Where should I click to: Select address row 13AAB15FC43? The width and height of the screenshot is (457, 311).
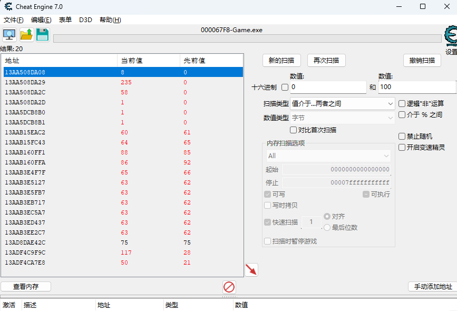click(123, 142)
